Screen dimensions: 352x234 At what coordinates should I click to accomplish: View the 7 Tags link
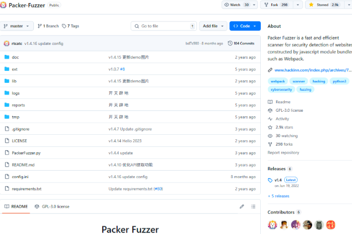70,26
